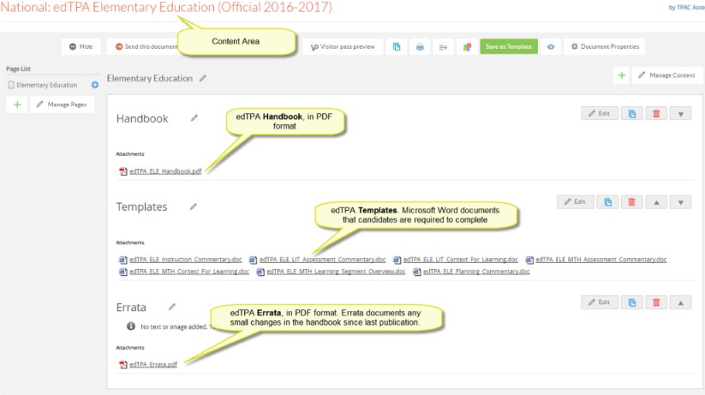Open Manage Content
The width and height of the screenshot is (705, 395).
[x=667, y=75]
